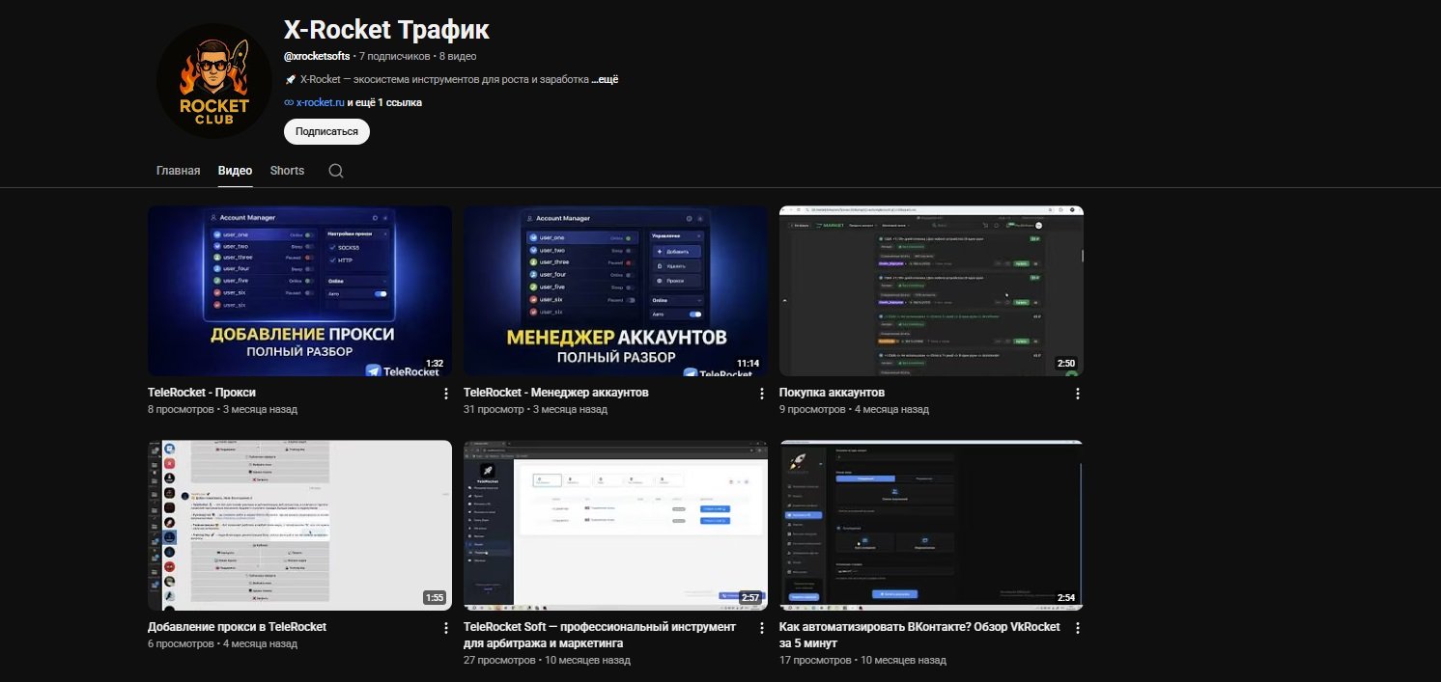Click the 1:32 duration badge

(x=434, y=364)
